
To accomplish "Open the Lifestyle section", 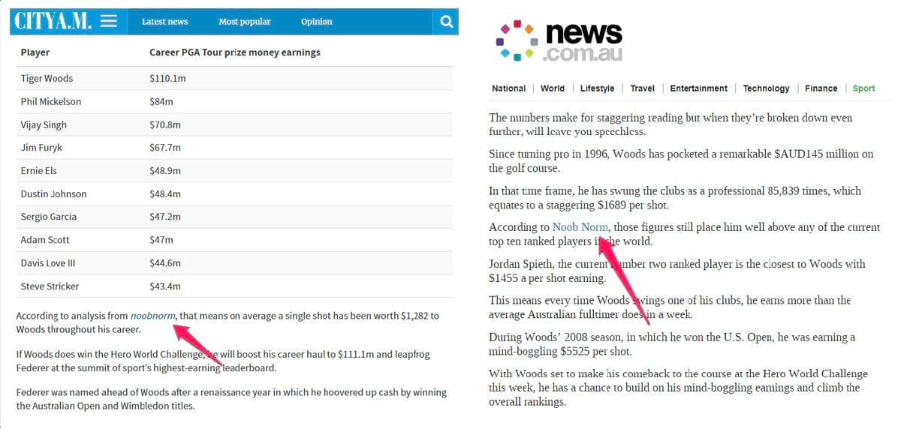I will [x=597, y=88].
